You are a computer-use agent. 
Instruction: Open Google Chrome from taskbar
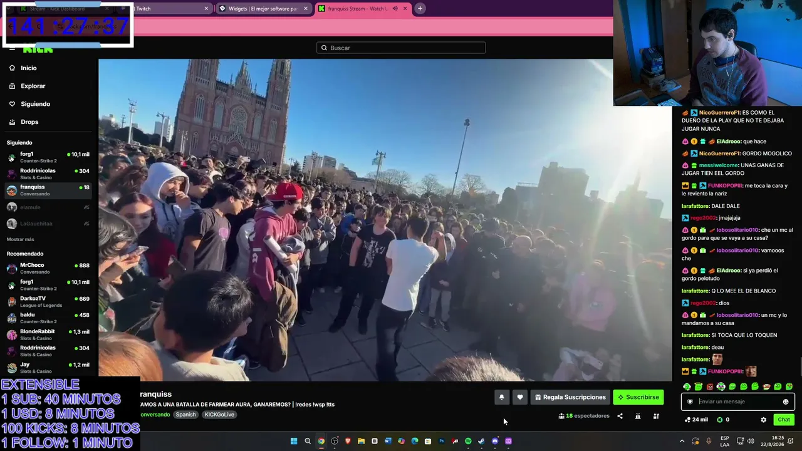coord(321,441)
